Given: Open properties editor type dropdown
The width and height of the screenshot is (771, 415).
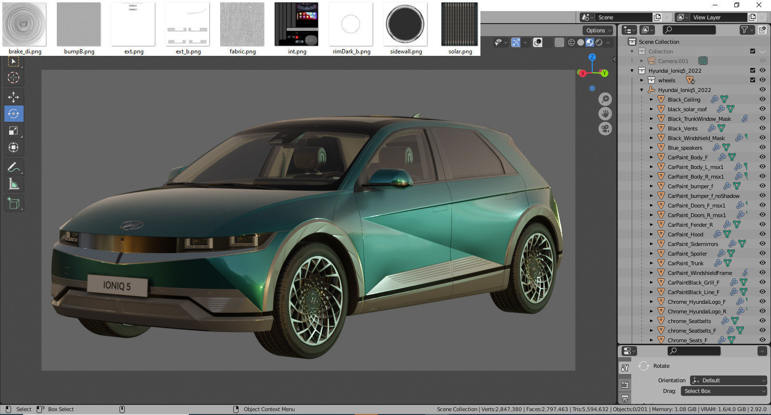Looking at the screenshot, I should (629, 351).
